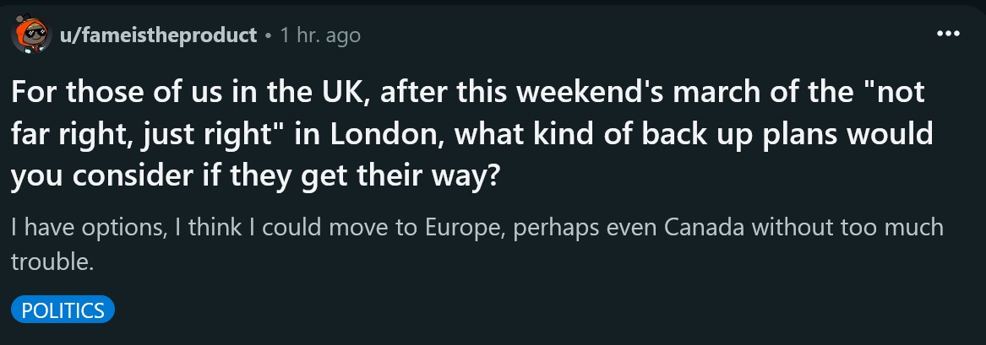Open the three-dot post options menu
This screenshot has width=986, height=345.
coord(948,34)
